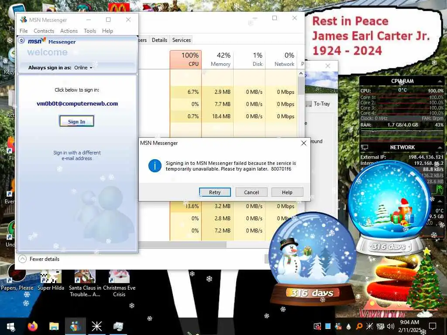The height and width of the screenshot is (335, 447).
Task: Click Cancel in the sign-in failed dialog
Action: (251, 192)
